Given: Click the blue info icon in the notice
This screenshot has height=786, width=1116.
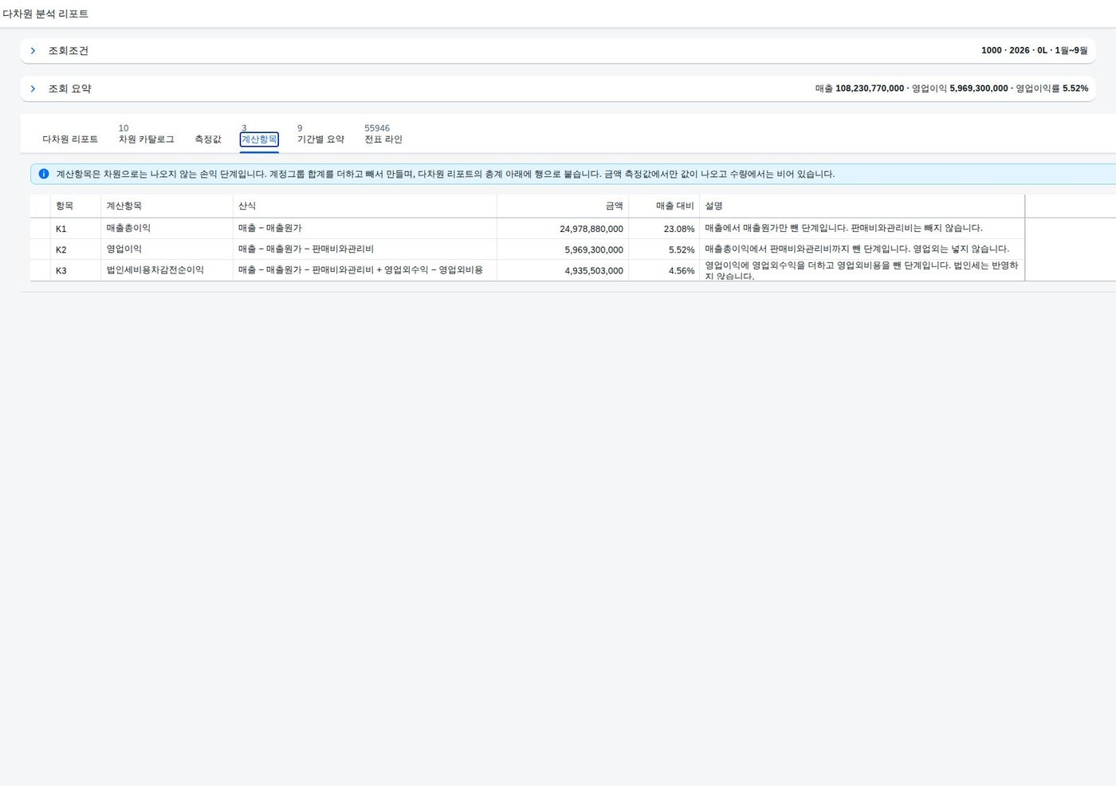Looking at the screenshot, I should click(x=44, y=174).
